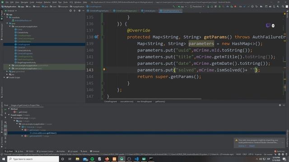Click CrimeFragment in the editor breadcrumb
This screenshot has width=289, height=162.
tap(110, 102)
